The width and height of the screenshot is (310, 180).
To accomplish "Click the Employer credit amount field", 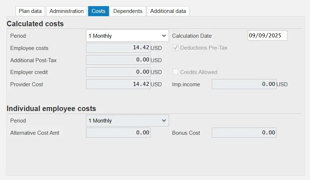I will click(x=118, y=72).
